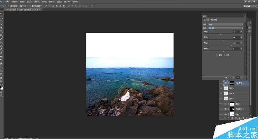Select the Move tool in the toolbox
This screenshot has height=139, width=258.
2,14
